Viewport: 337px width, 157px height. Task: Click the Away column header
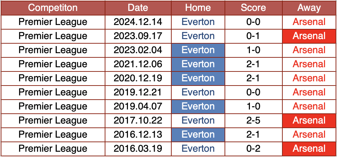[309, 8]
